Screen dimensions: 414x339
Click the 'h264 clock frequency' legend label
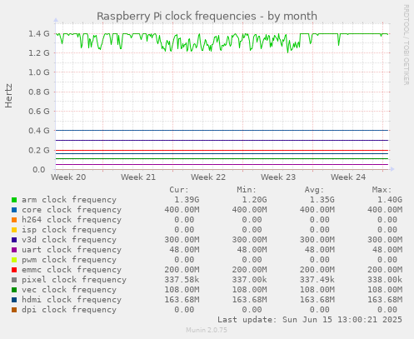(x=72, y=220)
